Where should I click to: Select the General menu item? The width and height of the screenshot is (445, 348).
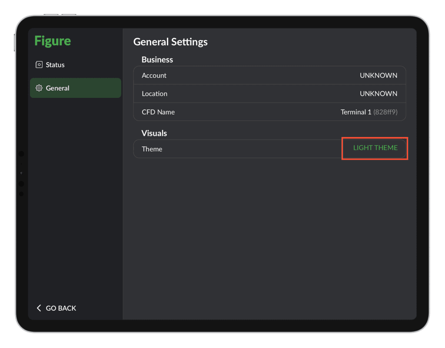tap(76, 88)
